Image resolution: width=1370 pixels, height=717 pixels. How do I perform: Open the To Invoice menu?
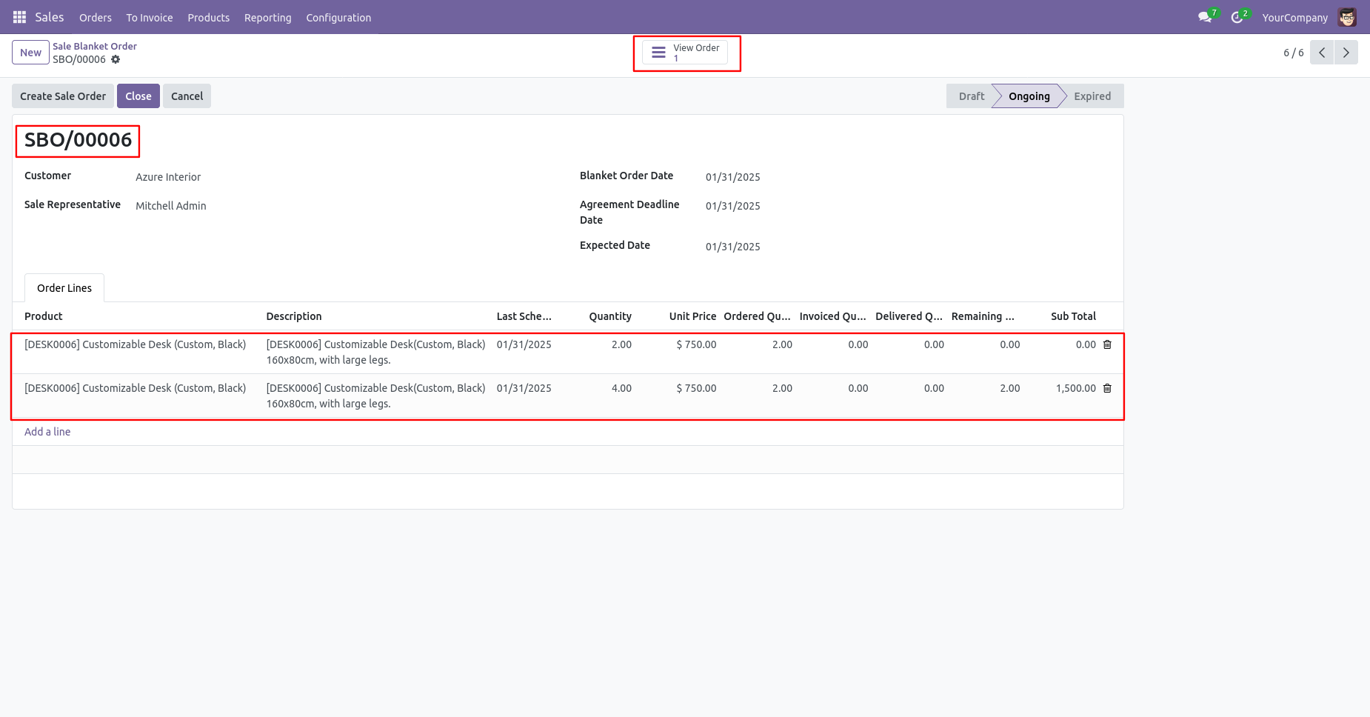tap(150, 17)
